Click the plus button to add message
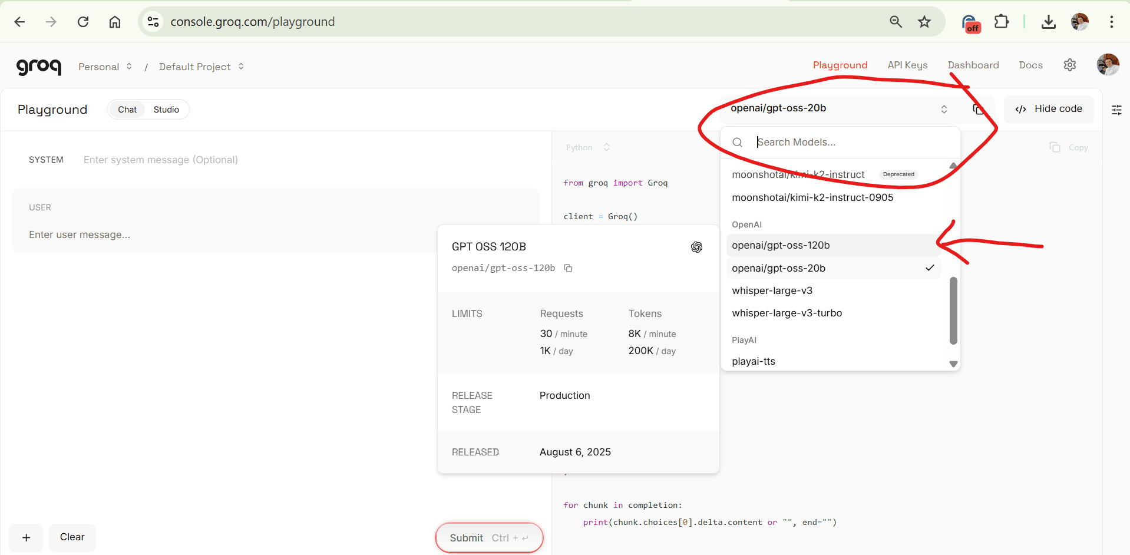The image size is (1130, 555). pos(27,537)
